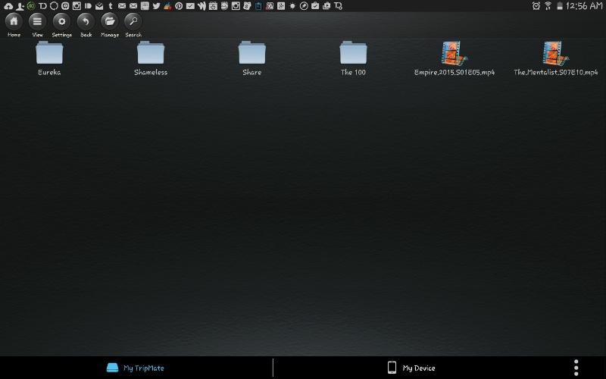Tap the Wi-Fi status icon
This screenshot has height=379, width=606.
(548, 6)
